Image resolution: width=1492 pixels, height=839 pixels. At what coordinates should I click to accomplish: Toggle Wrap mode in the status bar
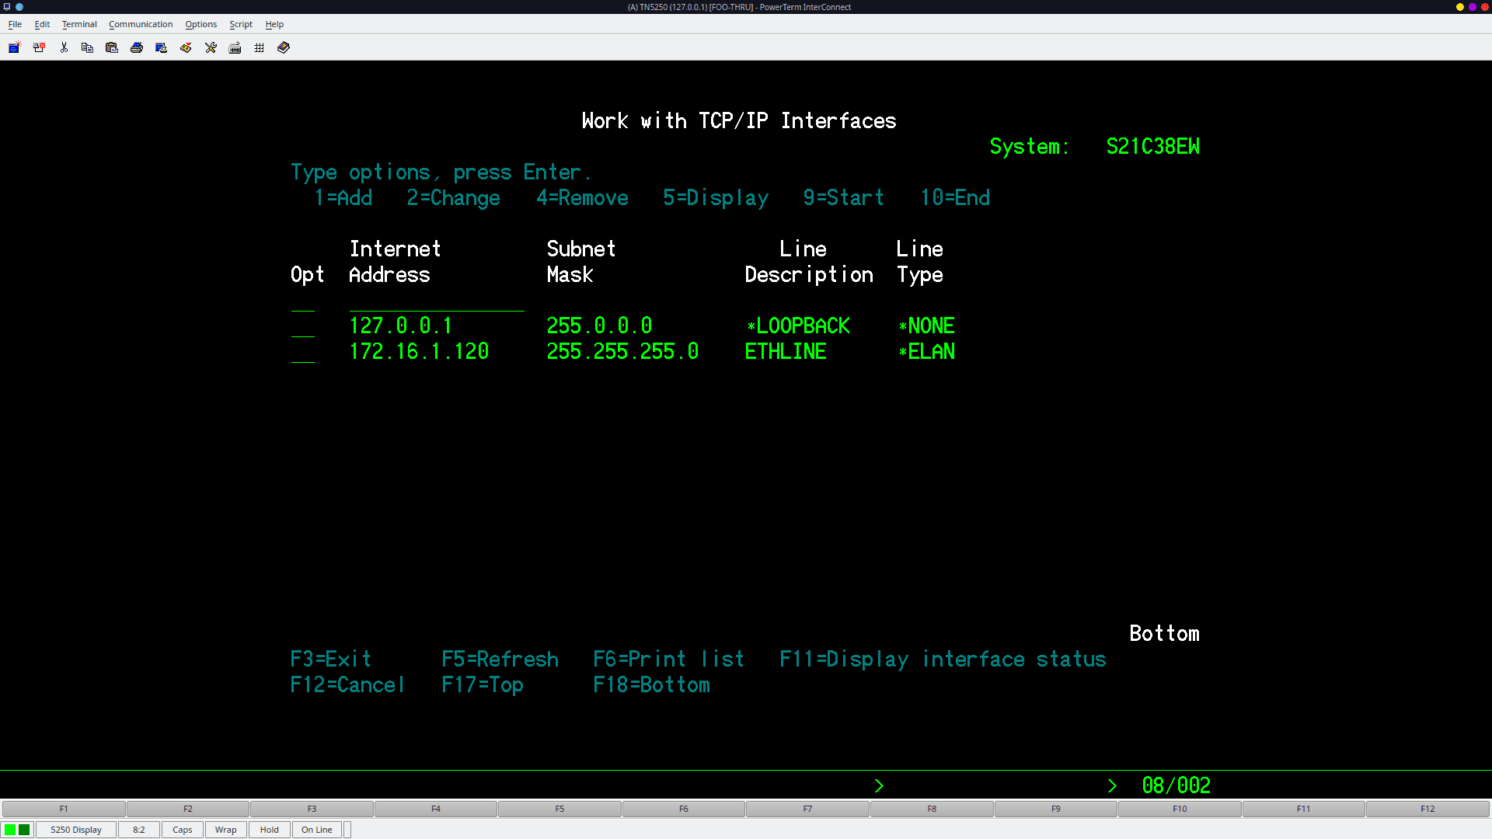tap(225, 830)
